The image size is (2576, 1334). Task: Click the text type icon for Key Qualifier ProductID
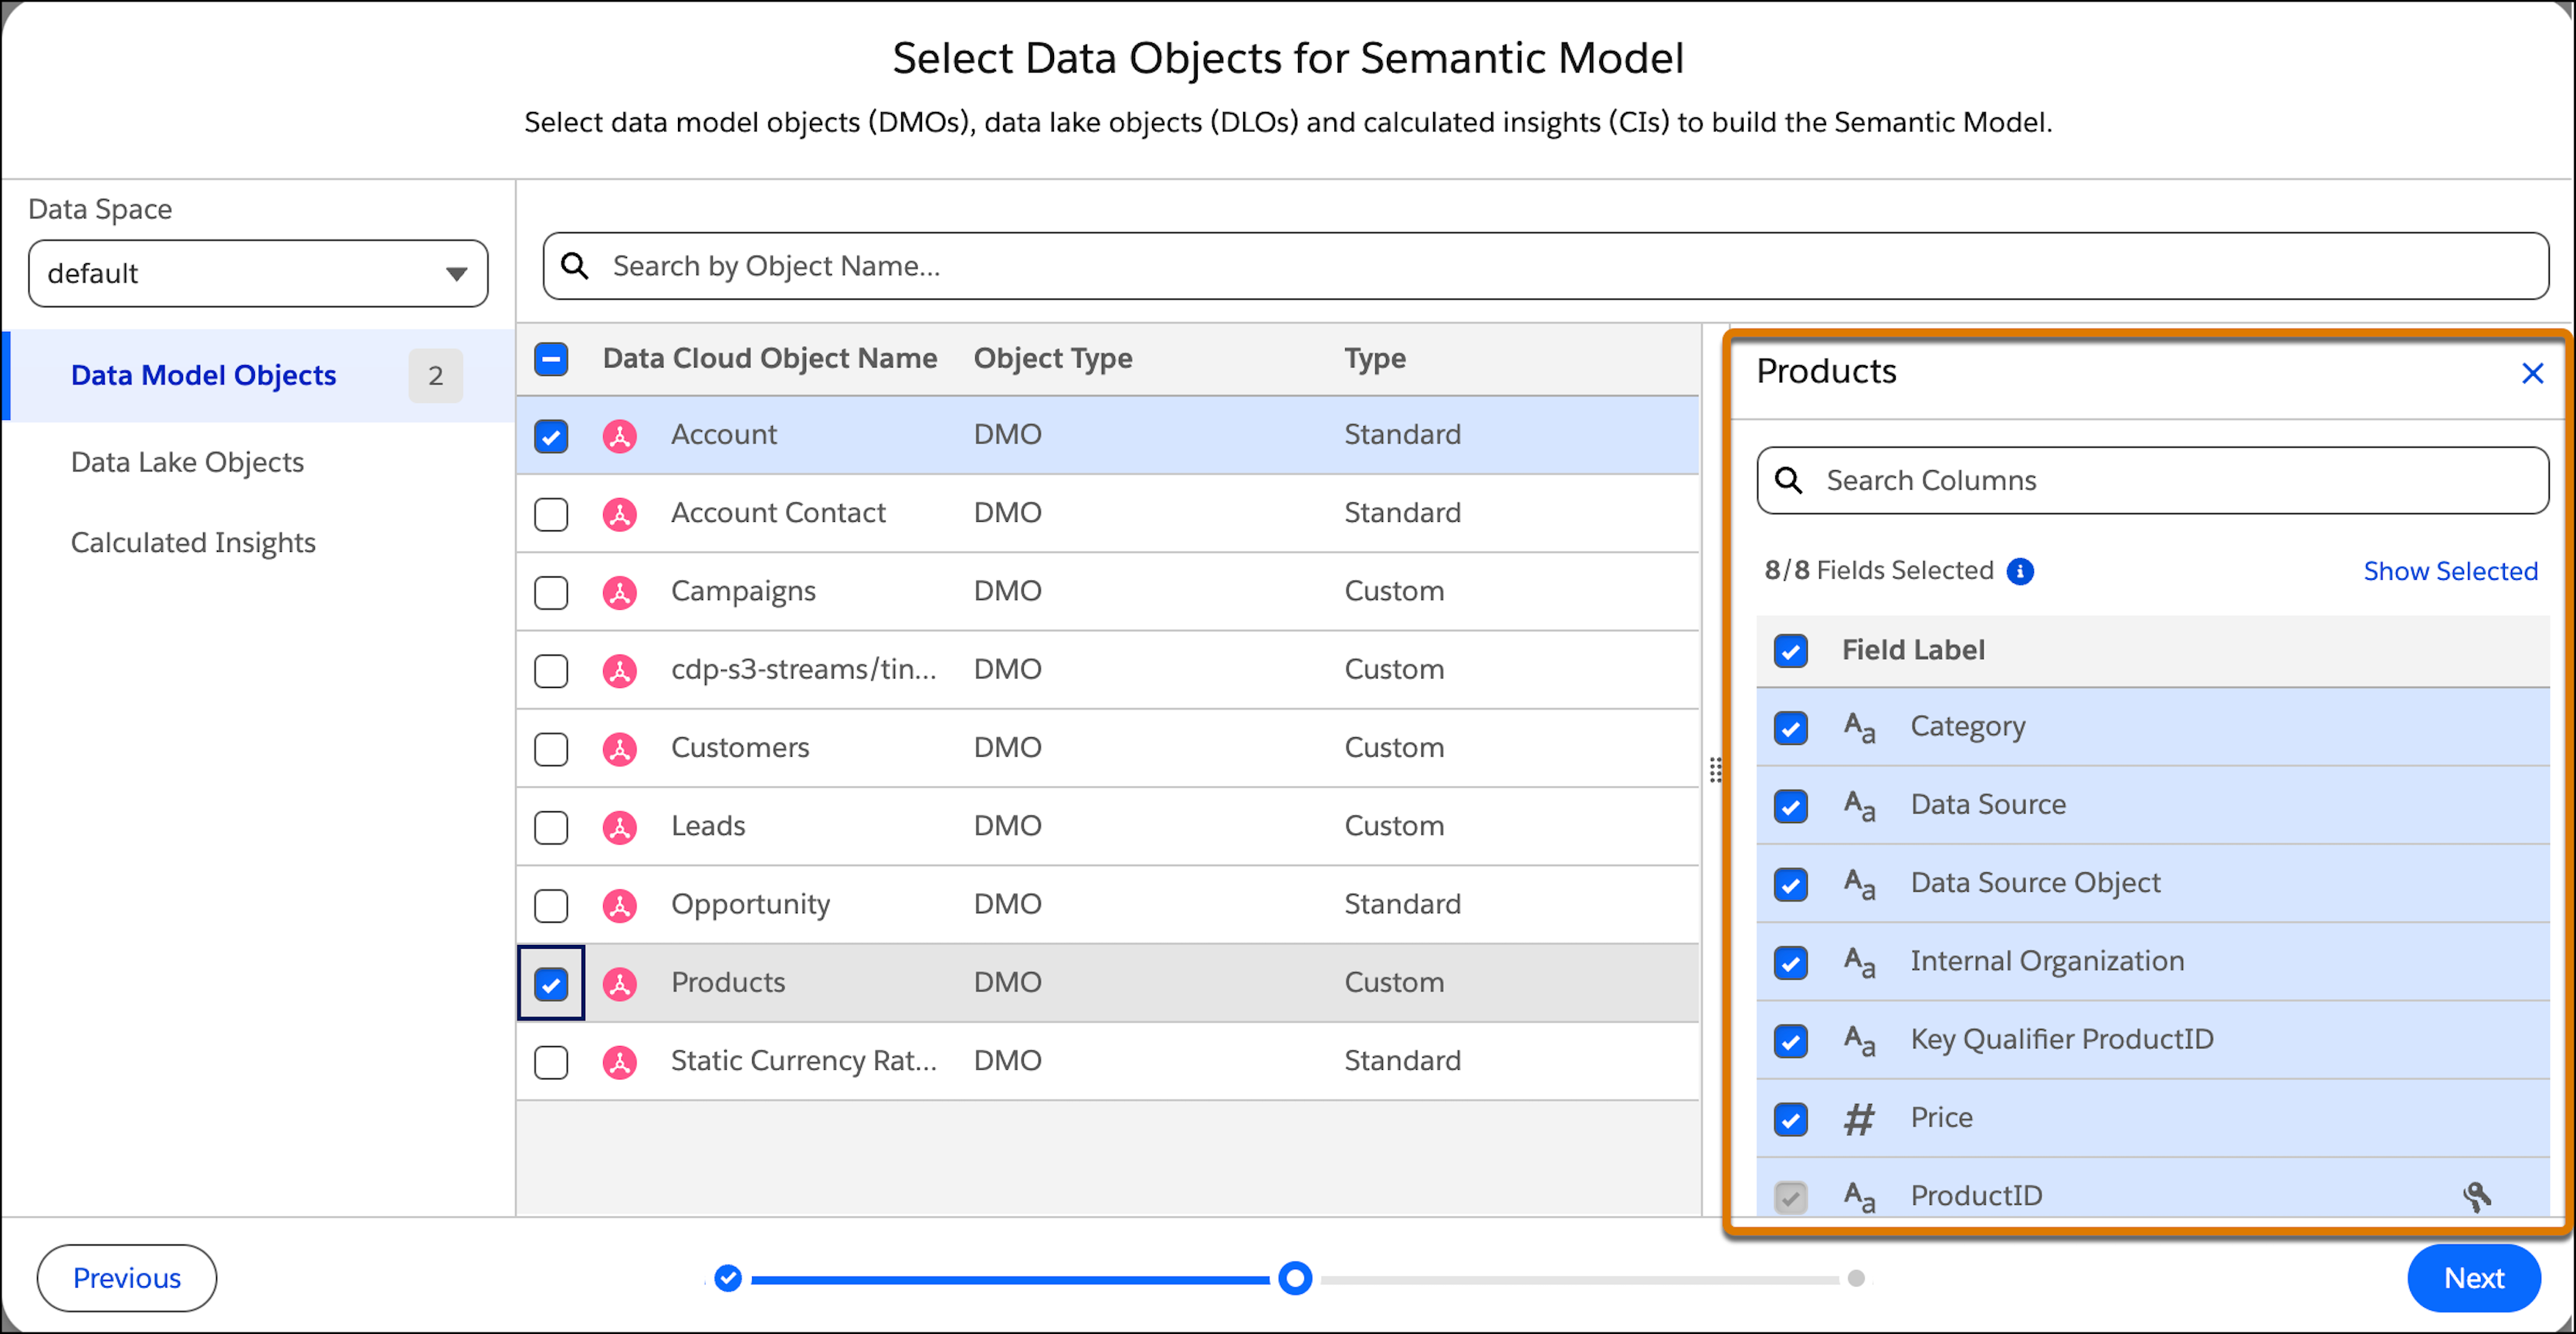(x=1859, y=1040)
